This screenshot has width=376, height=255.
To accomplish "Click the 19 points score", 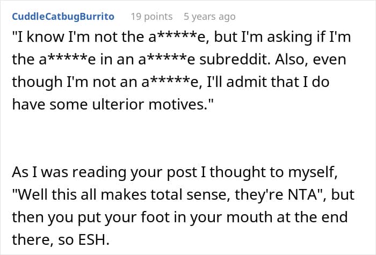I will pos(151,17).
